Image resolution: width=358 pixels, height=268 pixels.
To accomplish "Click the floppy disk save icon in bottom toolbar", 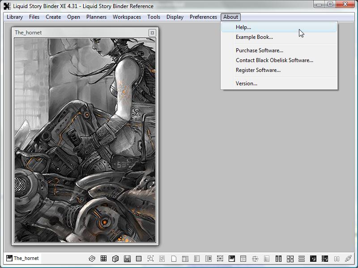I will 127,259.
